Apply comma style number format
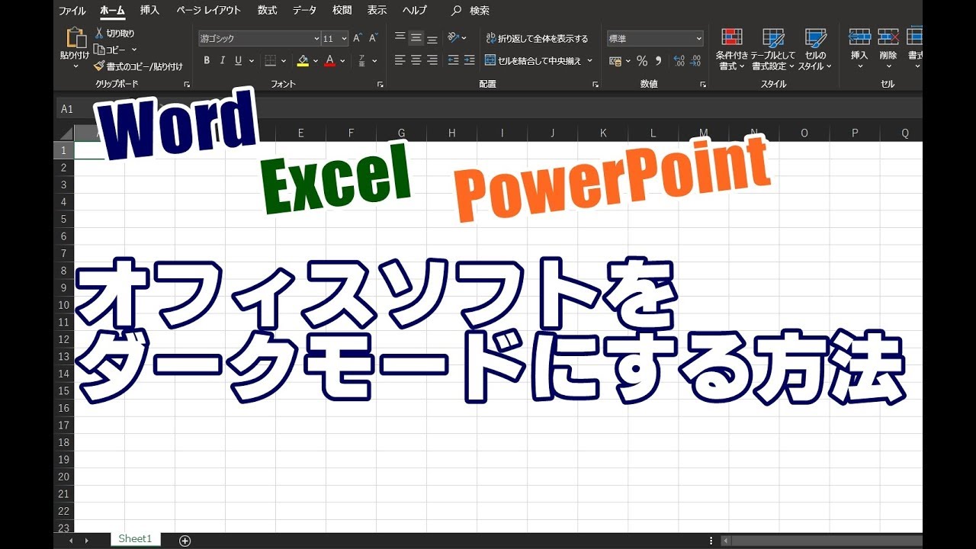Image resolution: width=976 pixels, height=549 pixels. tap(658, 61)
